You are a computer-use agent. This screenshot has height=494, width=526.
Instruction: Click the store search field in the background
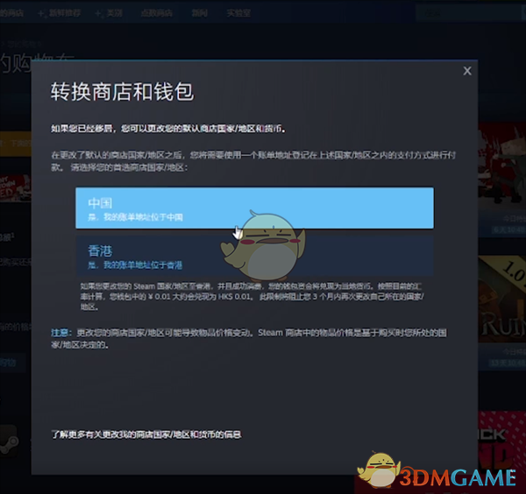[470, 13]
